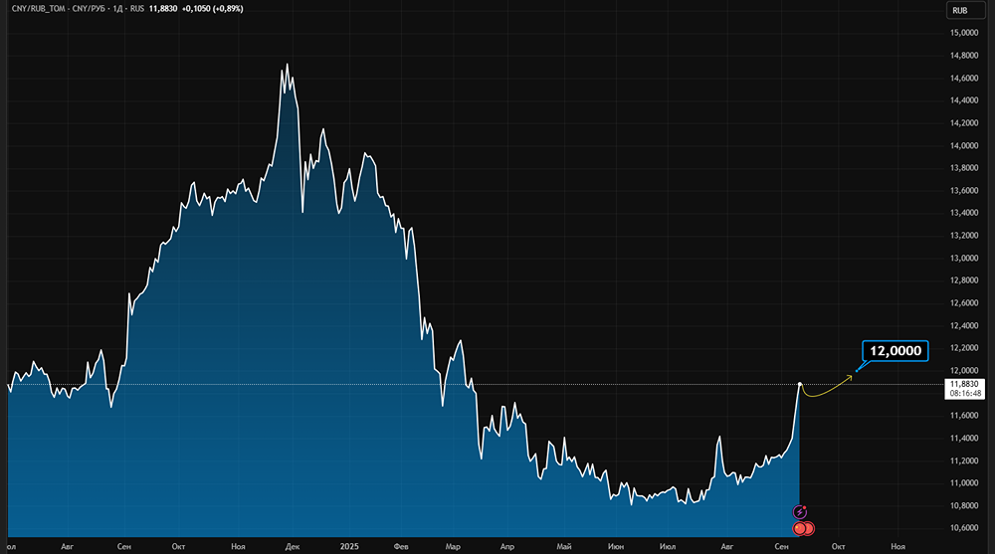Click the +0,1050 (+0,89%) change value
995x554 pixels.
pos(212,9)
